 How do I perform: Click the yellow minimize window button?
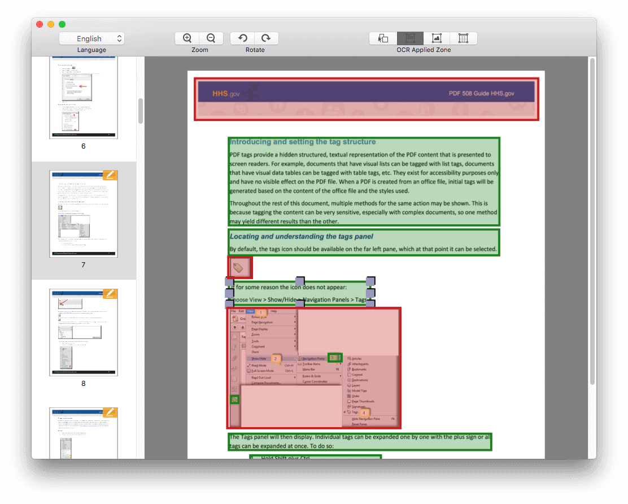[x=51, y=24]
